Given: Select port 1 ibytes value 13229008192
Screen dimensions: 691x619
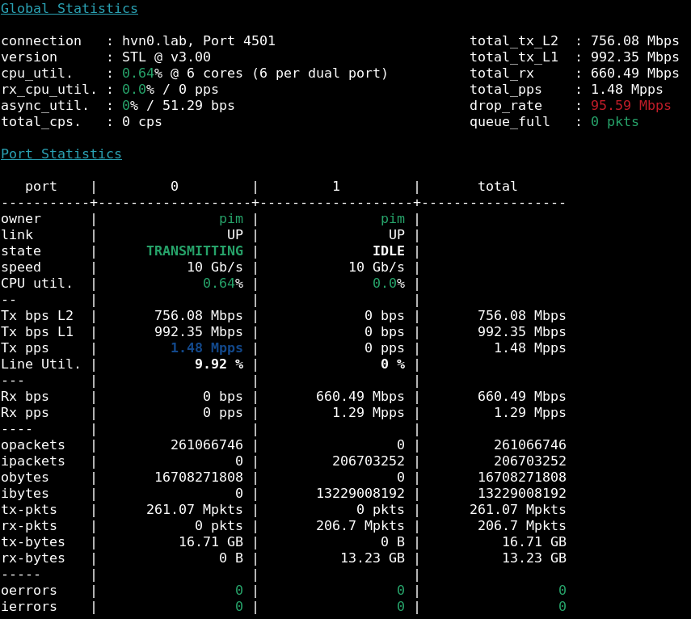Looking at the screenshot, I should pyautogui.click(x=360, y=494).
